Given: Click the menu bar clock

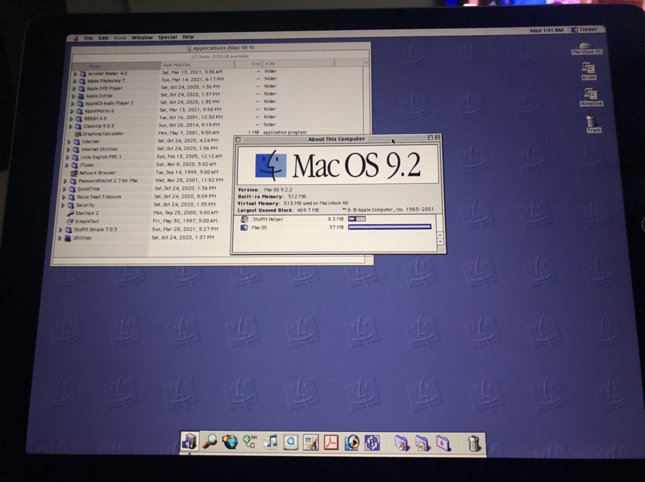Looking at the screenshot, I should point(546,31).
